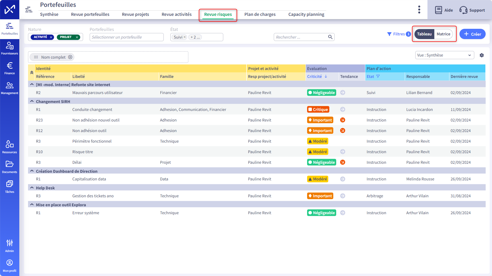Sort by the Famille column header
Viewport: 492px width, 276px height.
(x=167, y=76)
